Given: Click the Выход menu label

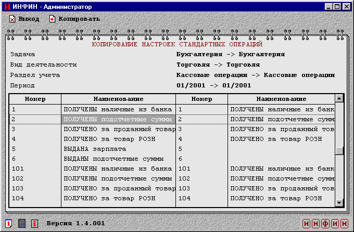Looking at the screenshot, I should click(x=29, y=19).
